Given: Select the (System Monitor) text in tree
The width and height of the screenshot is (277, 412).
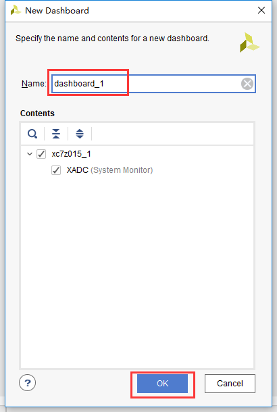Looking at the screenshot, I should pos(122,170).
